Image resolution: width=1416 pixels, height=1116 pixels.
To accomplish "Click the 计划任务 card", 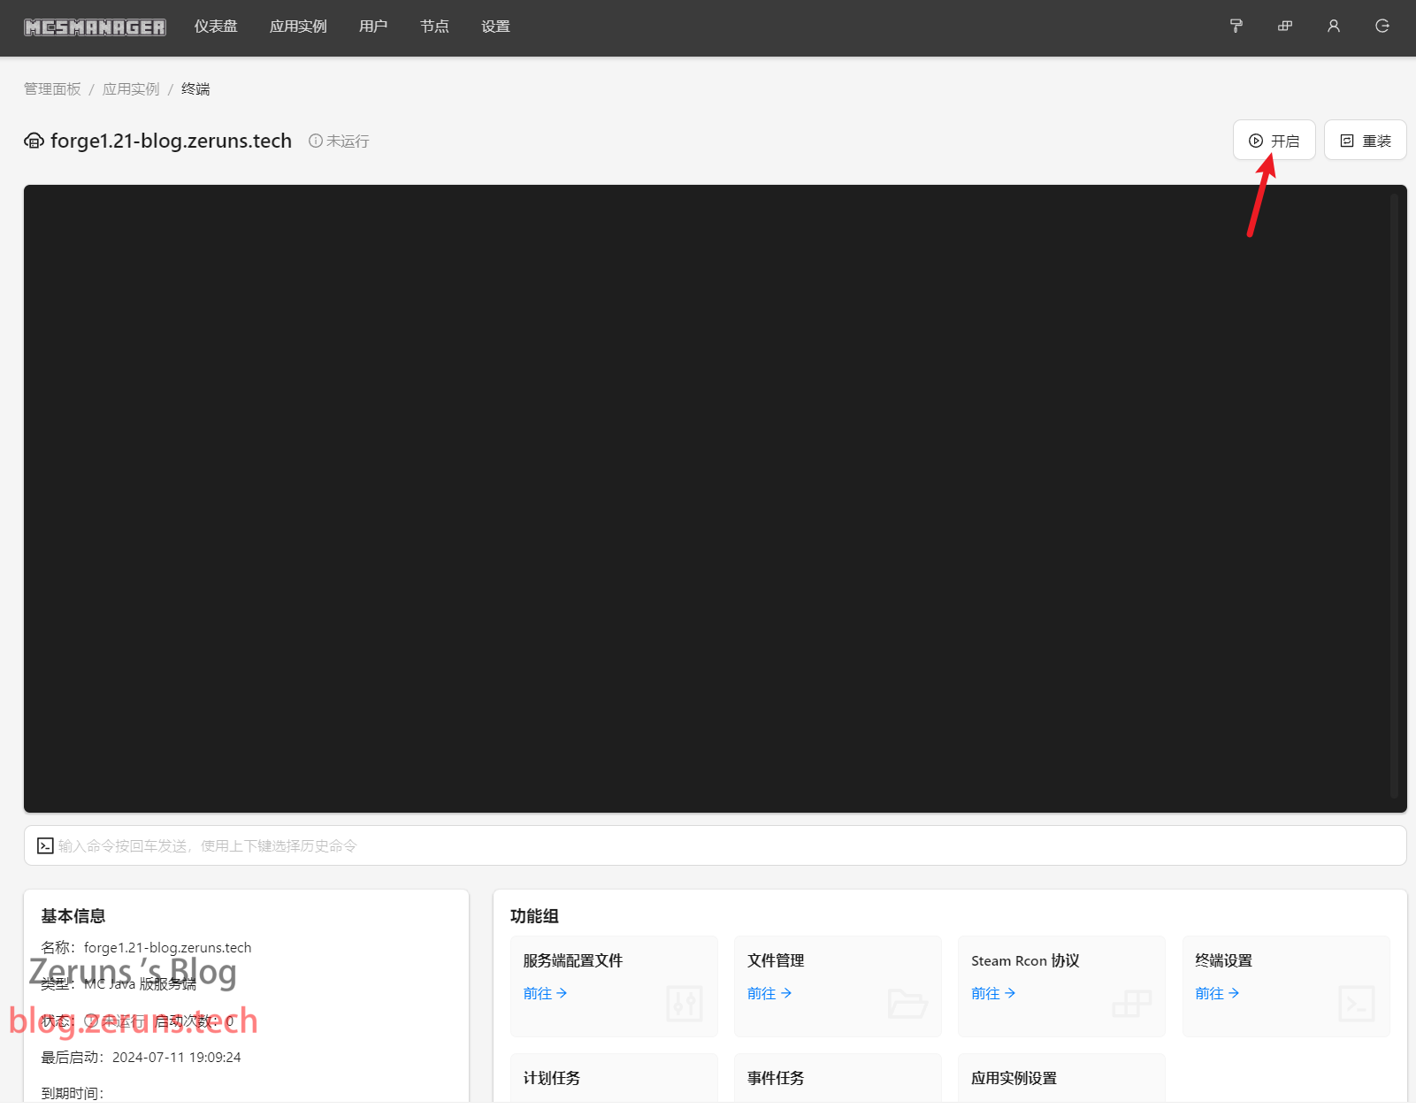I will point(614,1078).
